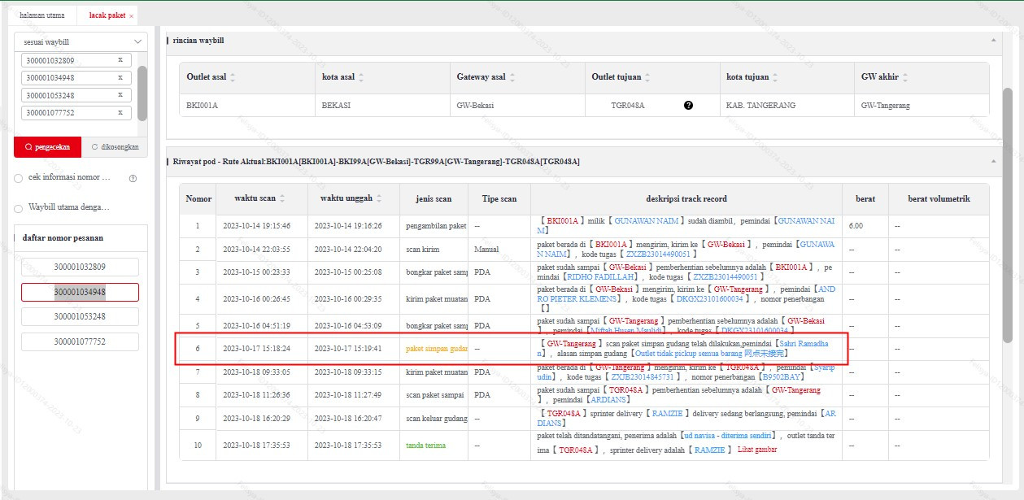Sort by the waktu scan column

(x=281, y=198)
